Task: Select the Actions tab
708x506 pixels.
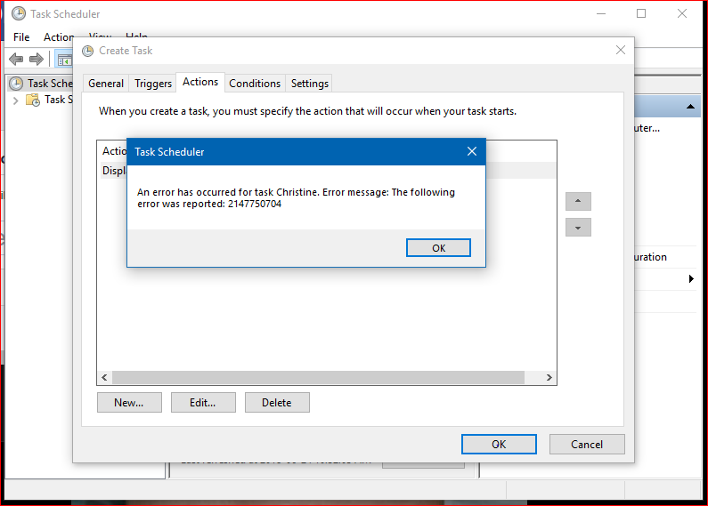Action: [200, 82]
